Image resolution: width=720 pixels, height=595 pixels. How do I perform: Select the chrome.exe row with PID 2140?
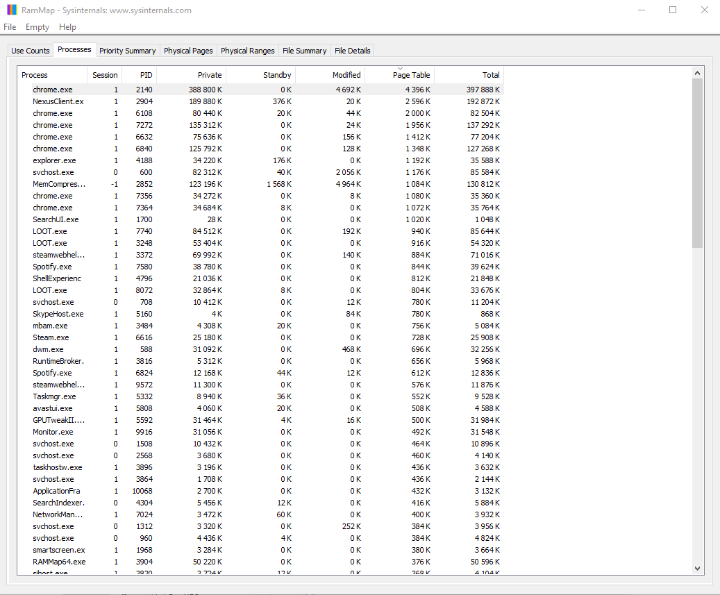point(261,90)
